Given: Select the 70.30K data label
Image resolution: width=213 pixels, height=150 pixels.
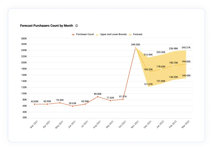Looking at the screenshot, I should coord(60,100).
